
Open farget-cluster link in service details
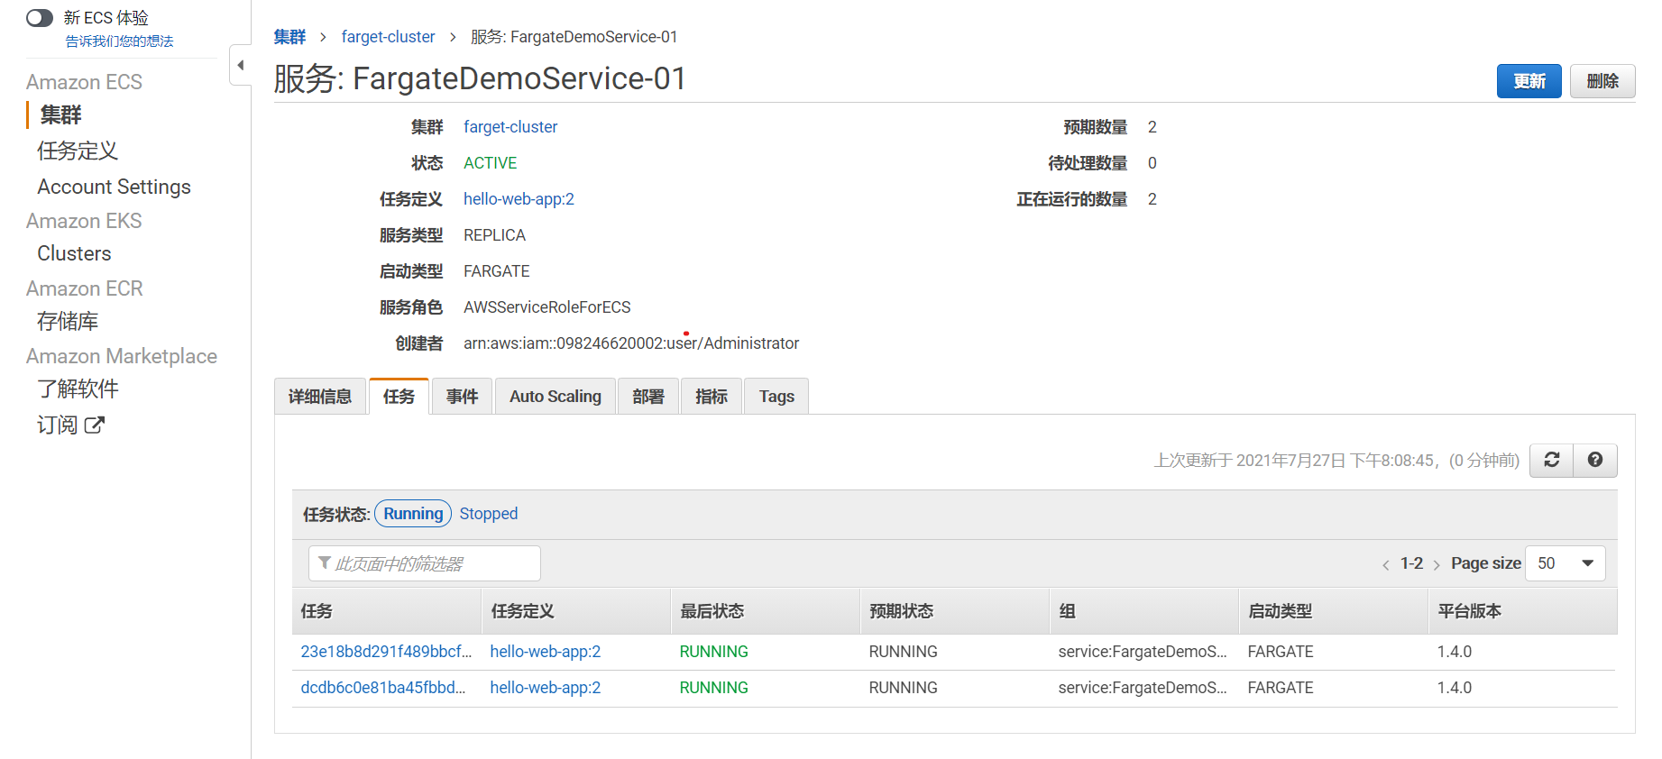click(x=510, y=127)
